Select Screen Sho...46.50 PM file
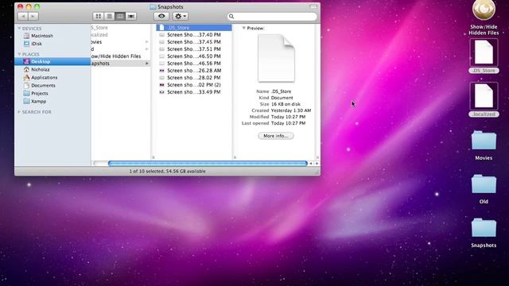Screen dimensions: 509x286 (x=194, y=56)
